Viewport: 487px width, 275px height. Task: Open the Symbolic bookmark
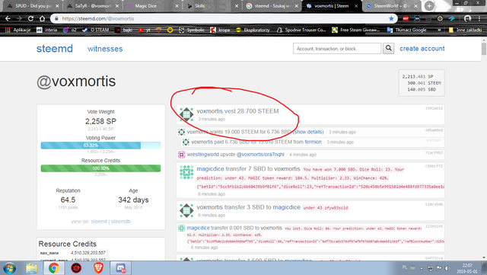pyautogui.click(x=192, y=30)
